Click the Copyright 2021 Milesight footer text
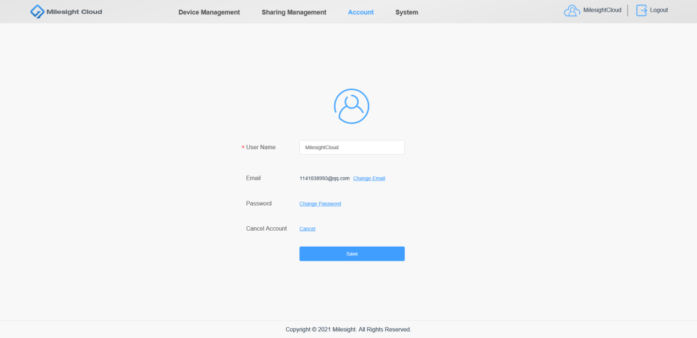Viewport: 697px width, 338px height. tap(348, 329)
